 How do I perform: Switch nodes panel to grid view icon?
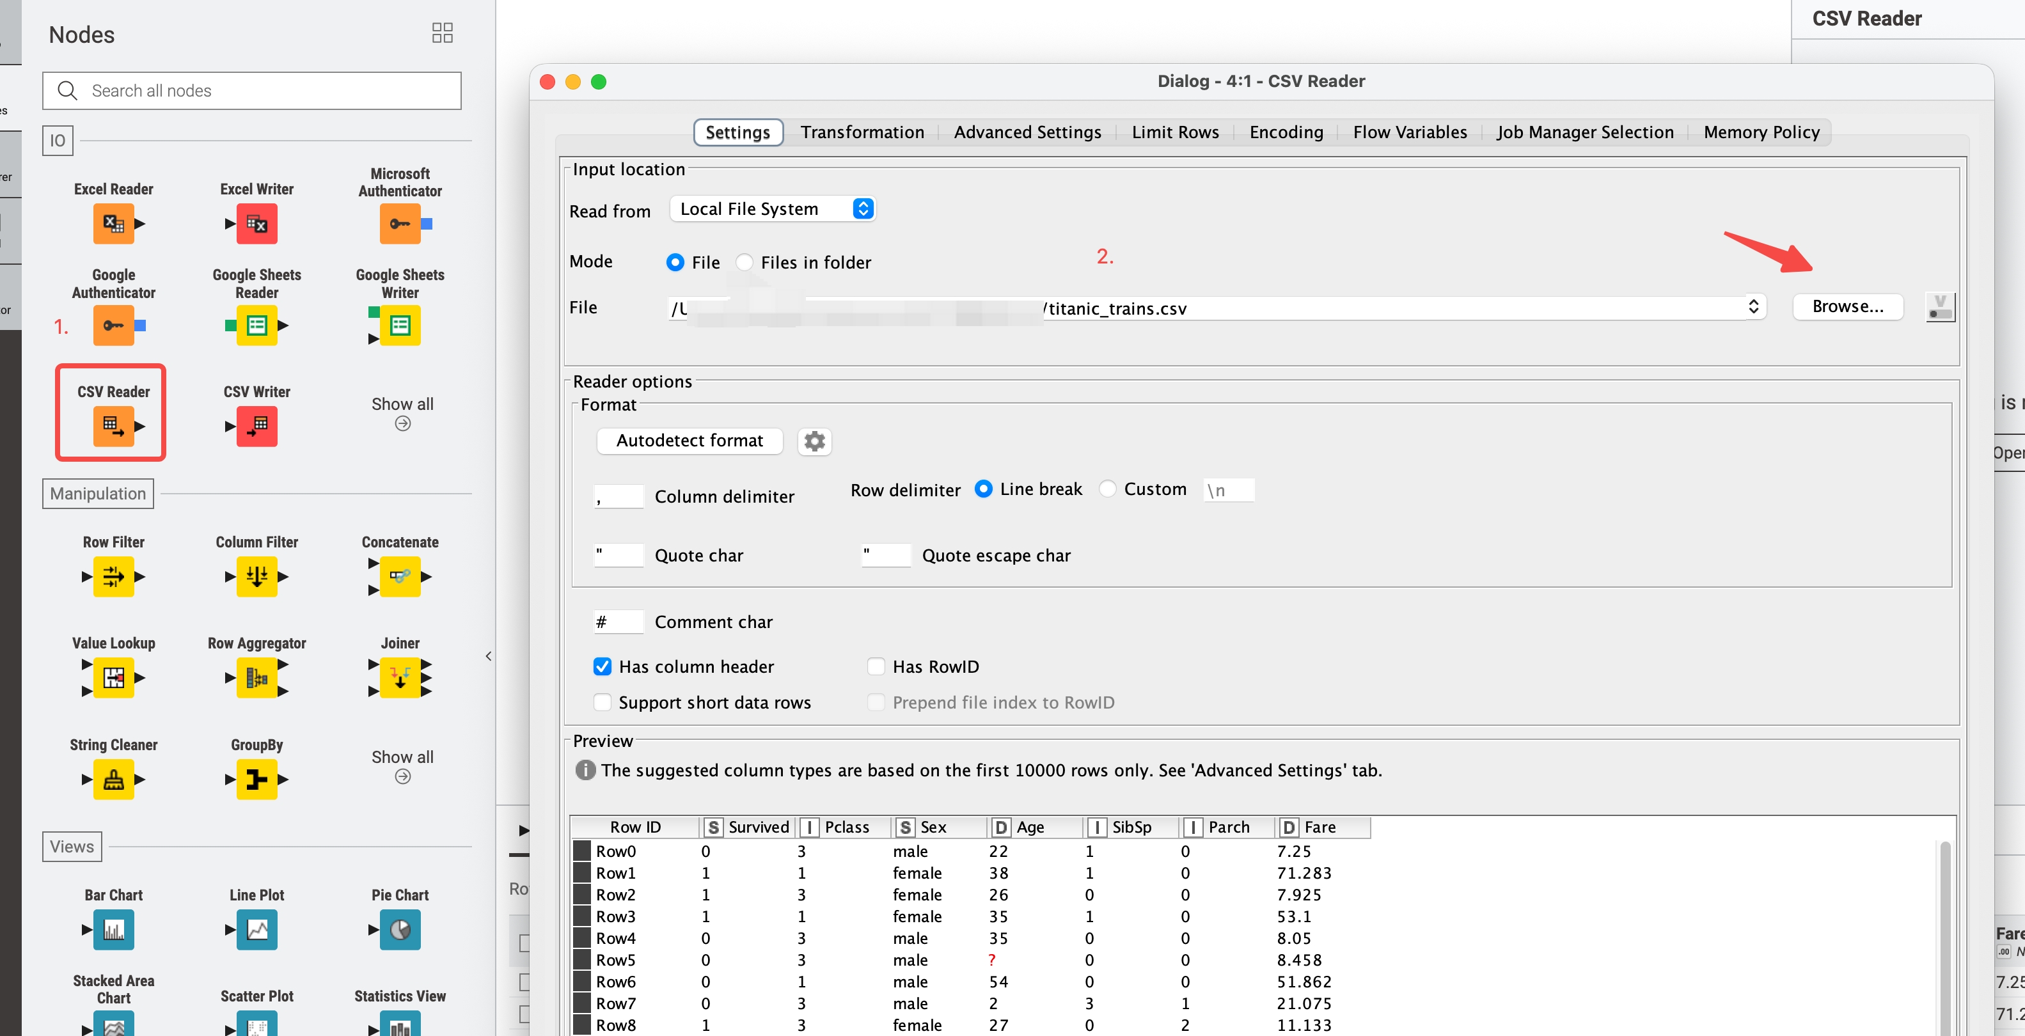click(442, 33)
